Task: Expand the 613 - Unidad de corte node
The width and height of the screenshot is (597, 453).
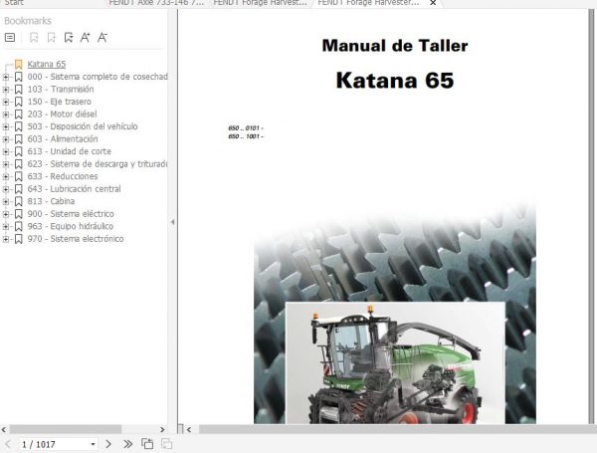Action: (6, 151)
